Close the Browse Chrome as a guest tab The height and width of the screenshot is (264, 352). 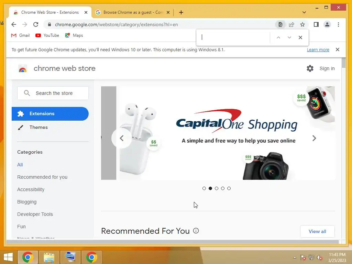pos(168,12)
